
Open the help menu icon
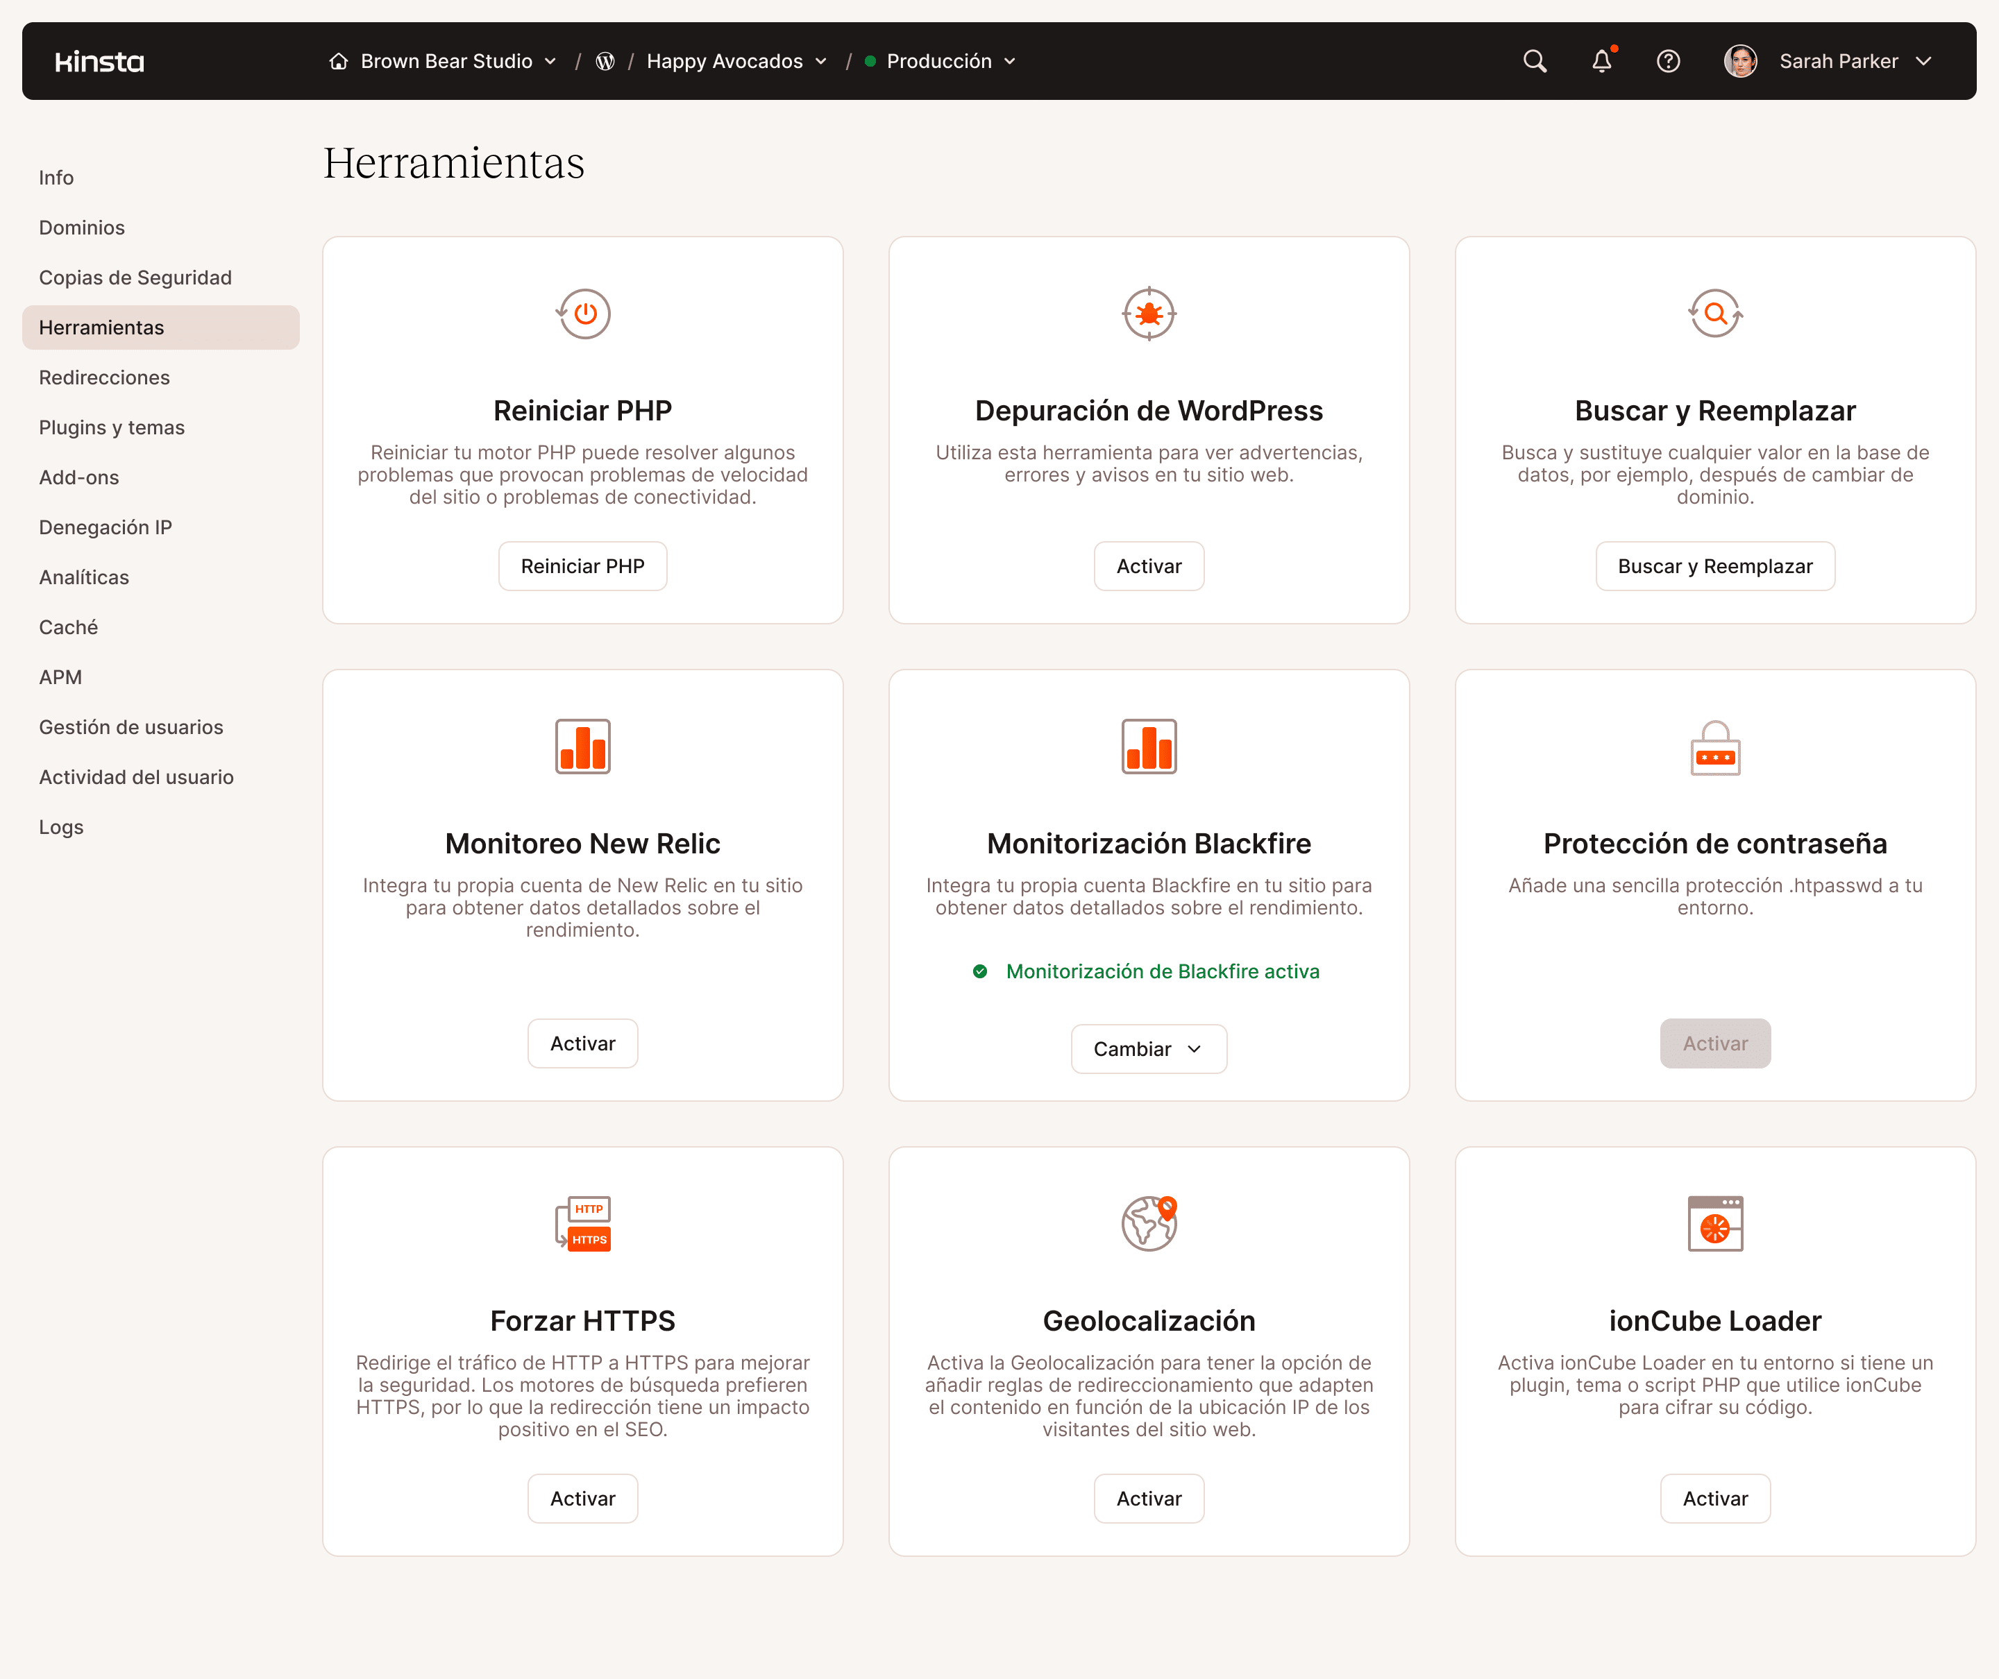click(x=1669, y=61)
